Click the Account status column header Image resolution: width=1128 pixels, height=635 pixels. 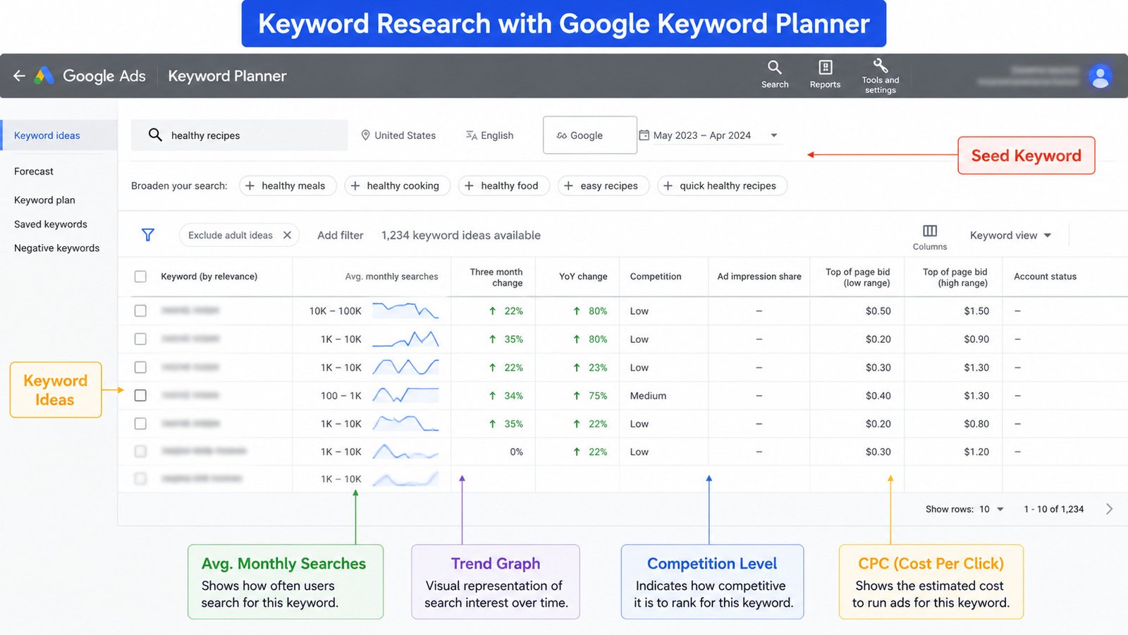point(1046,277)
